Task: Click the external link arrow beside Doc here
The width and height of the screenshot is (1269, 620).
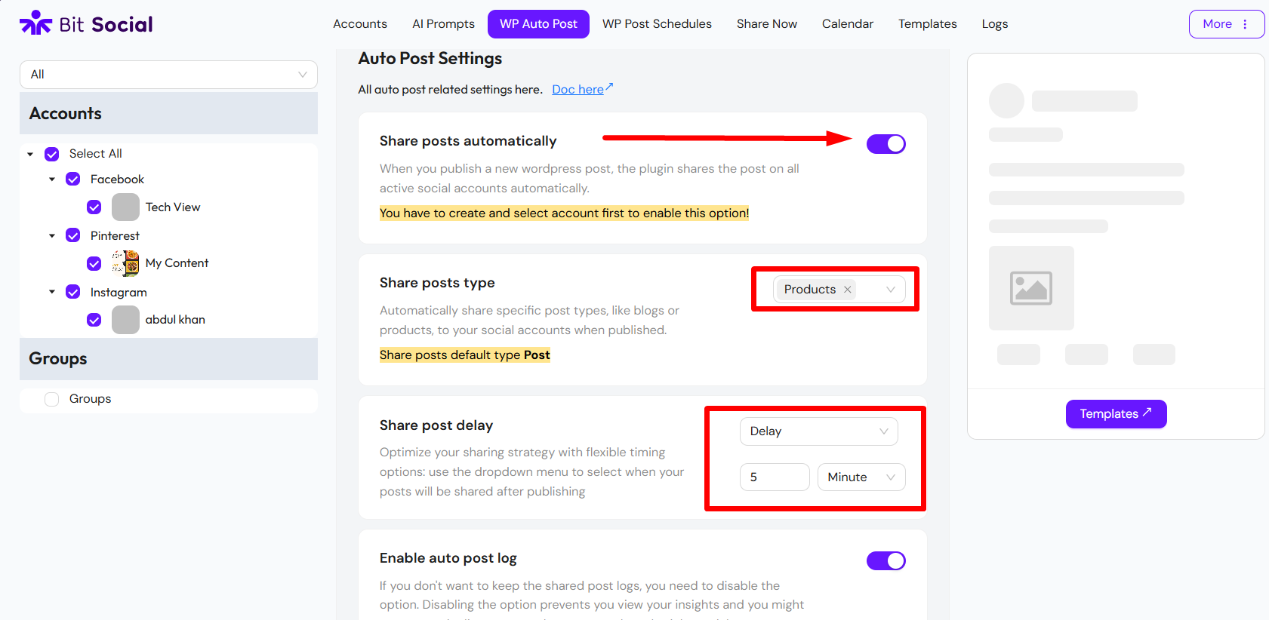Action: pyautogui.click(x=608, y=84)
